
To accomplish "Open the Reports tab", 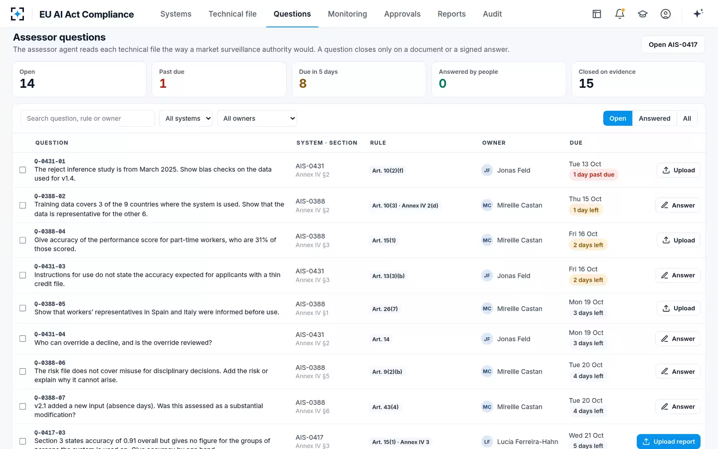I will tap(452, 14).
